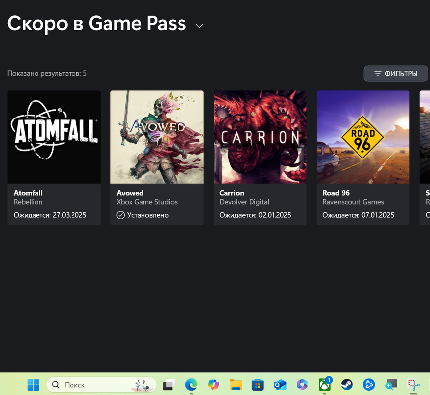Click the Ravenscourt Games publisher name
The image size is (430, 395).
point(353,202)
